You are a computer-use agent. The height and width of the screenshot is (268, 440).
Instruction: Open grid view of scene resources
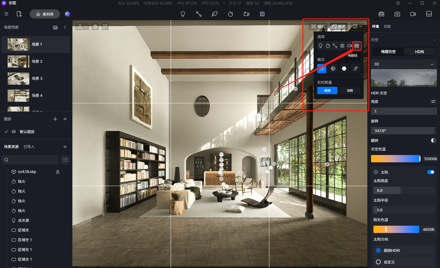coord(65,160)
